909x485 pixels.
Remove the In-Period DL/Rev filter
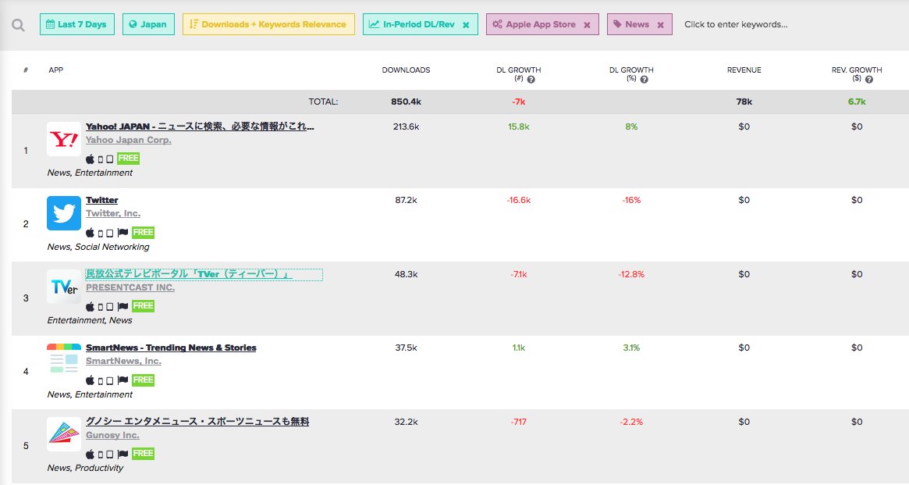(466, 25)
